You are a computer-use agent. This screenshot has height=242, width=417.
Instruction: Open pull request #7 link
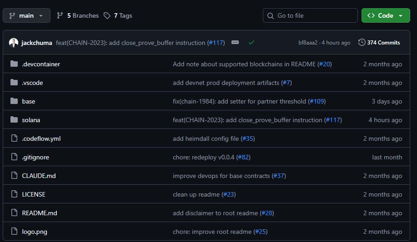pos(286,83)
